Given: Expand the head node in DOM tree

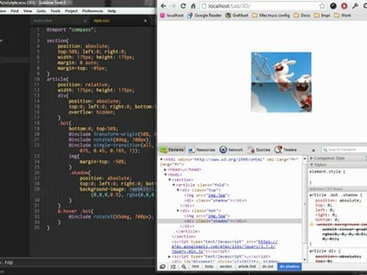Looking at the screenshot, I should (x=165, y=170).
